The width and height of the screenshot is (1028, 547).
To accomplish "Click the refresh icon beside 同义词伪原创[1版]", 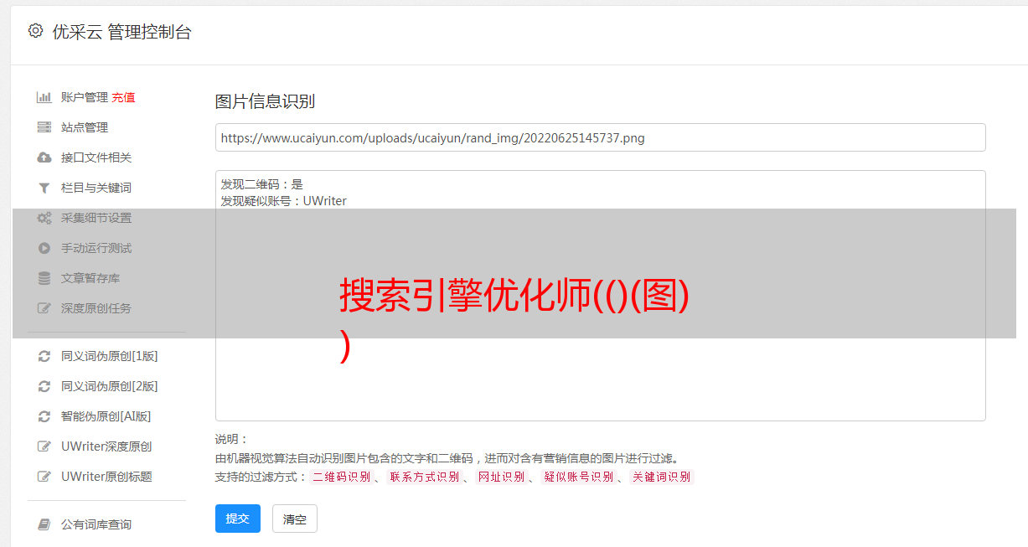I will click(44, 356).
